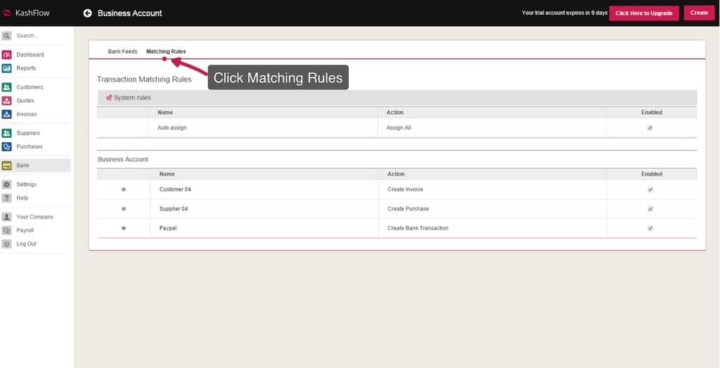Disable the Auto assign system rule checkbox
Screen dimensions: 720x368
[x=650, y=128]
